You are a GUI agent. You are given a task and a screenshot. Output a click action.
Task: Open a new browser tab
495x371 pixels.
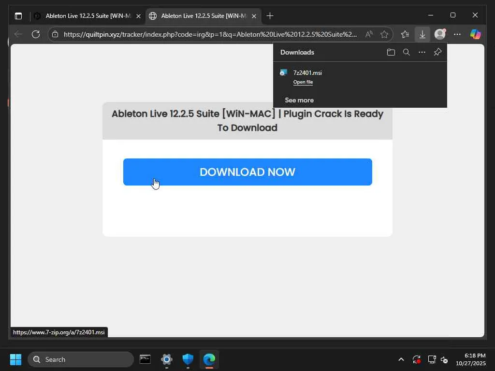pyautogui.click(x=270, y=16)
